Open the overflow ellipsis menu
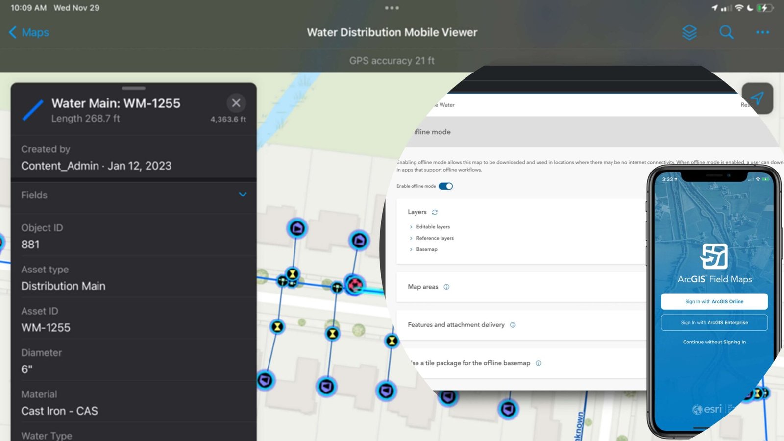The width and height of the screenshot is (784, 441). pos(762,32)
